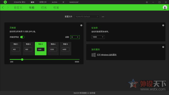Show help for polling rate panel

163,25
